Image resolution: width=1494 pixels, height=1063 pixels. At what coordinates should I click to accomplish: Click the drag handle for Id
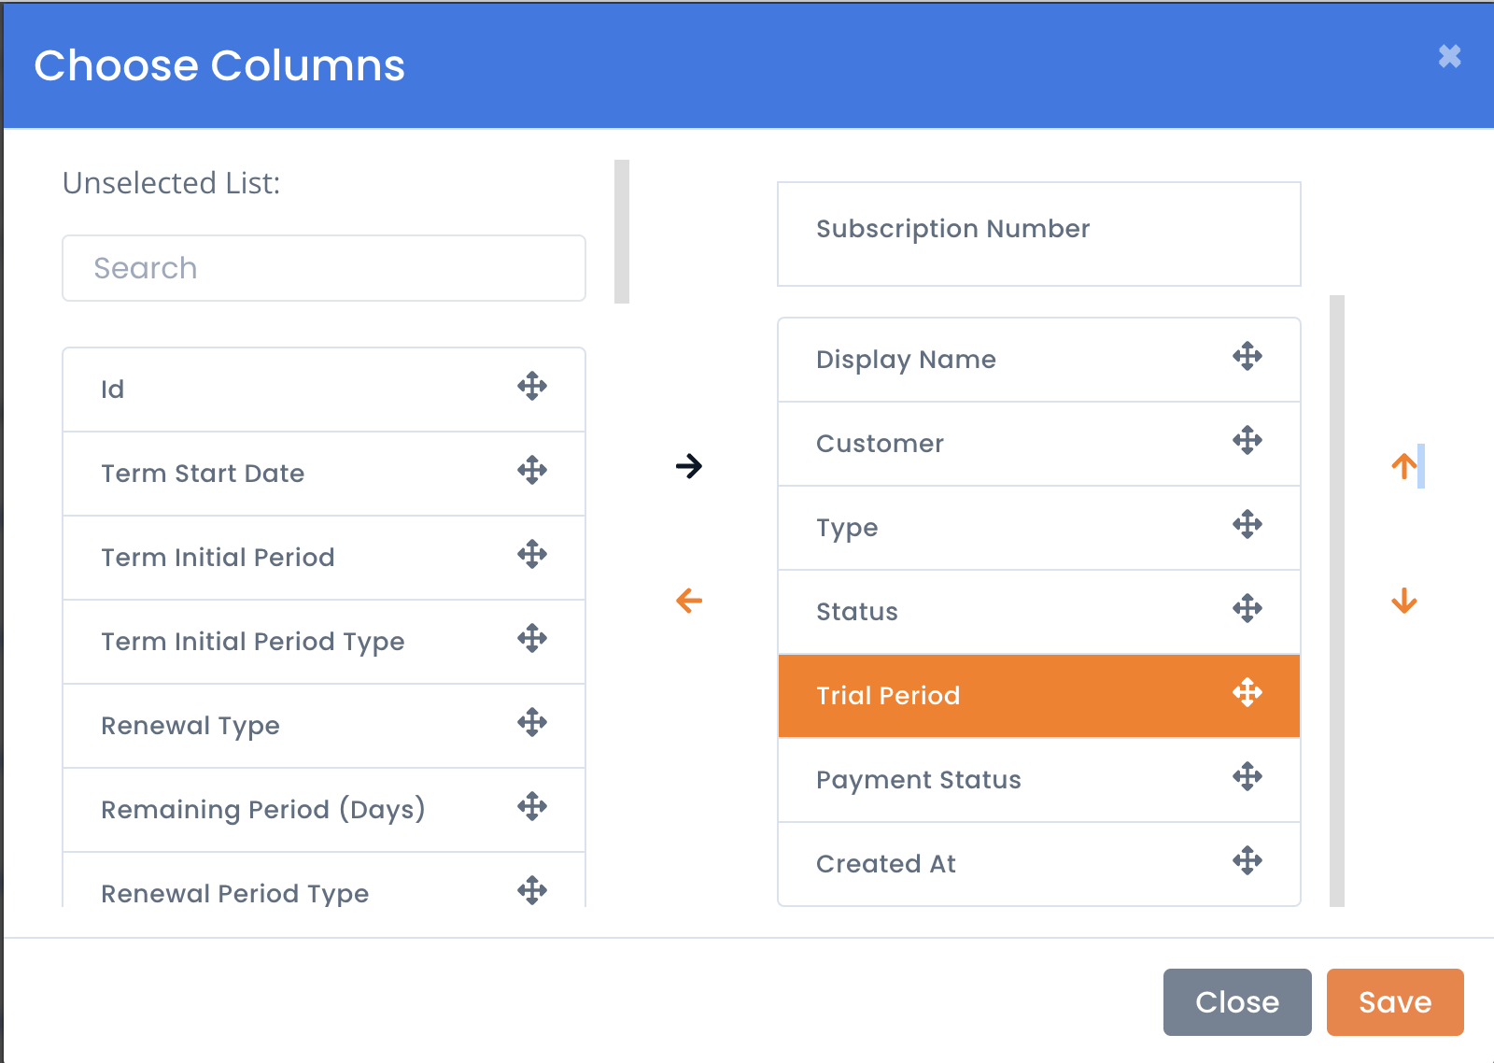(532, 386)
